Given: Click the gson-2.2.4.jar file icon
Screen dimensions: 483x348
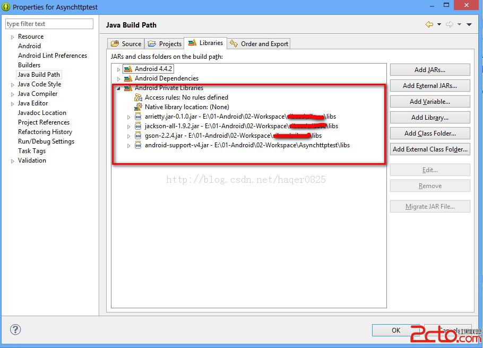Looking at the screenshot, I should point(138,136).
